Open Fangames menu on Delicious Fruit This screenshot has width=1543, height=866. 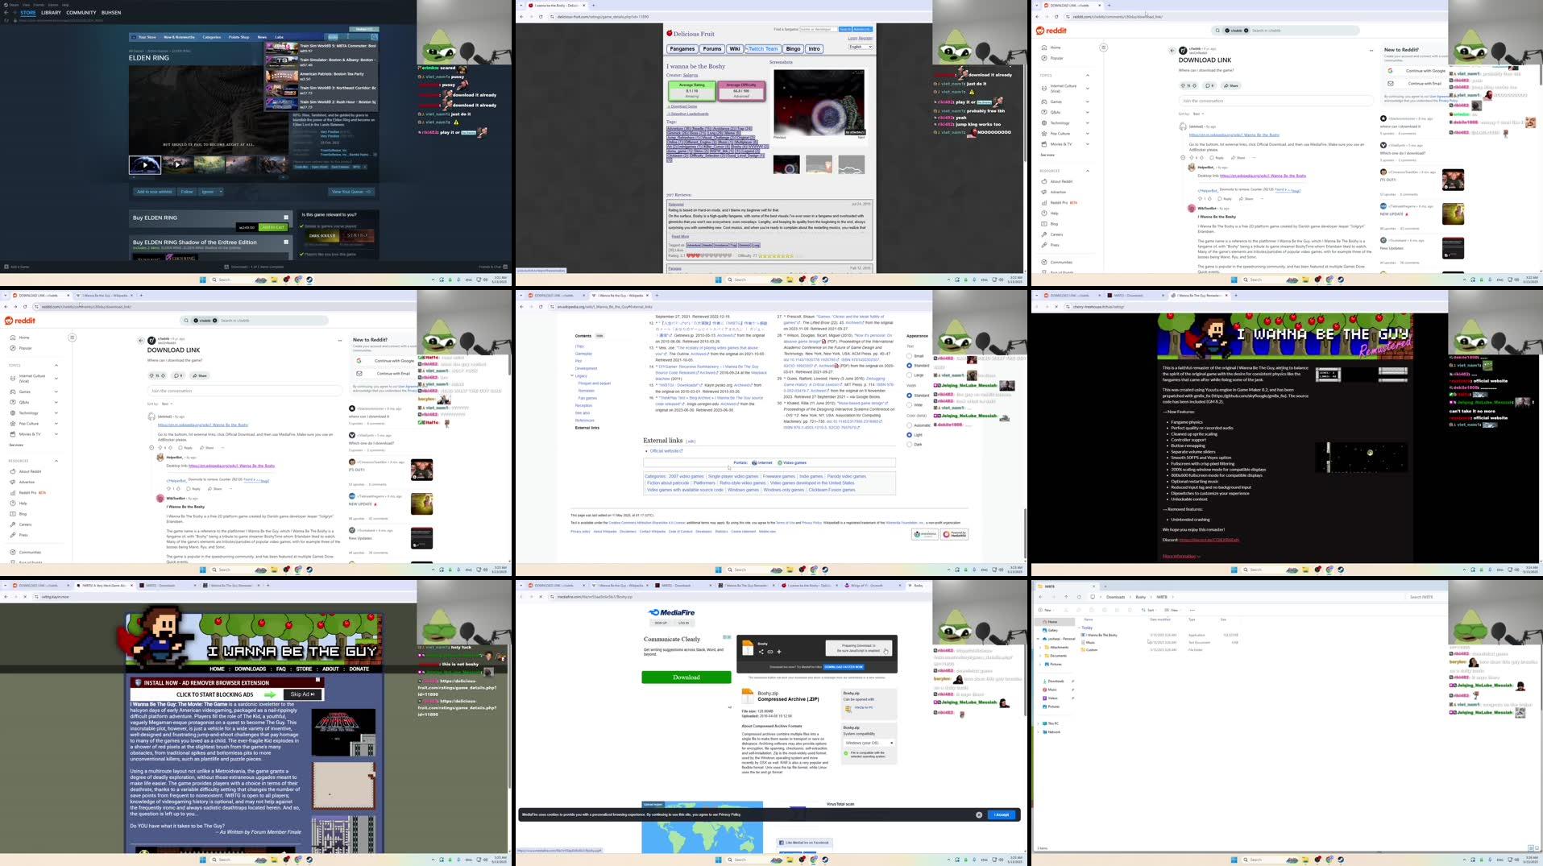682,49
